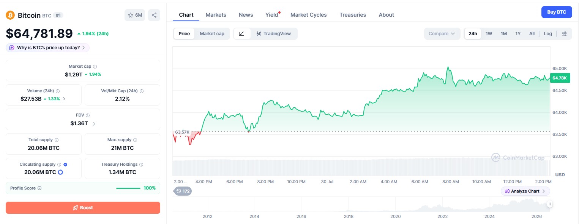Switch to TradingView chart mode
This screenshot has width=579, height=224.
pyautogui.click(x=274, y=34)
